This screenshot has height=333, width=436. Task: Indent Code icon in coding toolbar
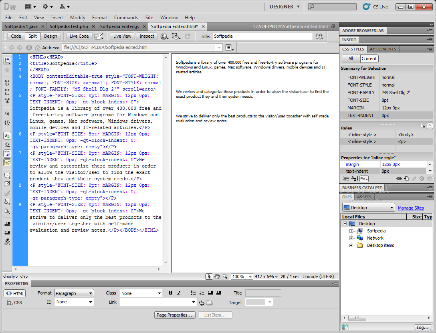click(x=7, y=224)
